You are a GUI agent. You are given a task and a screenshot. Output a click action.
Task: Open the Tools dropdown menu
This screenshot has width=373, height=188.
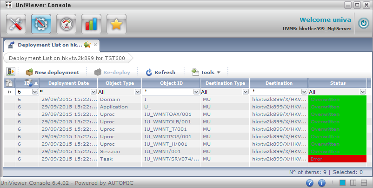(x=206, y=72)
